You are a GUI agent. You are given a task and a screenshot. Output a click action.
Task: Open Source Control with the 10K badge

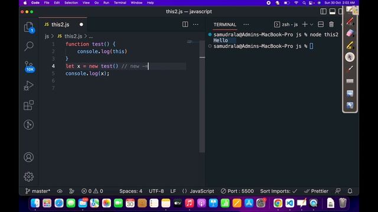tap(29, 67)
